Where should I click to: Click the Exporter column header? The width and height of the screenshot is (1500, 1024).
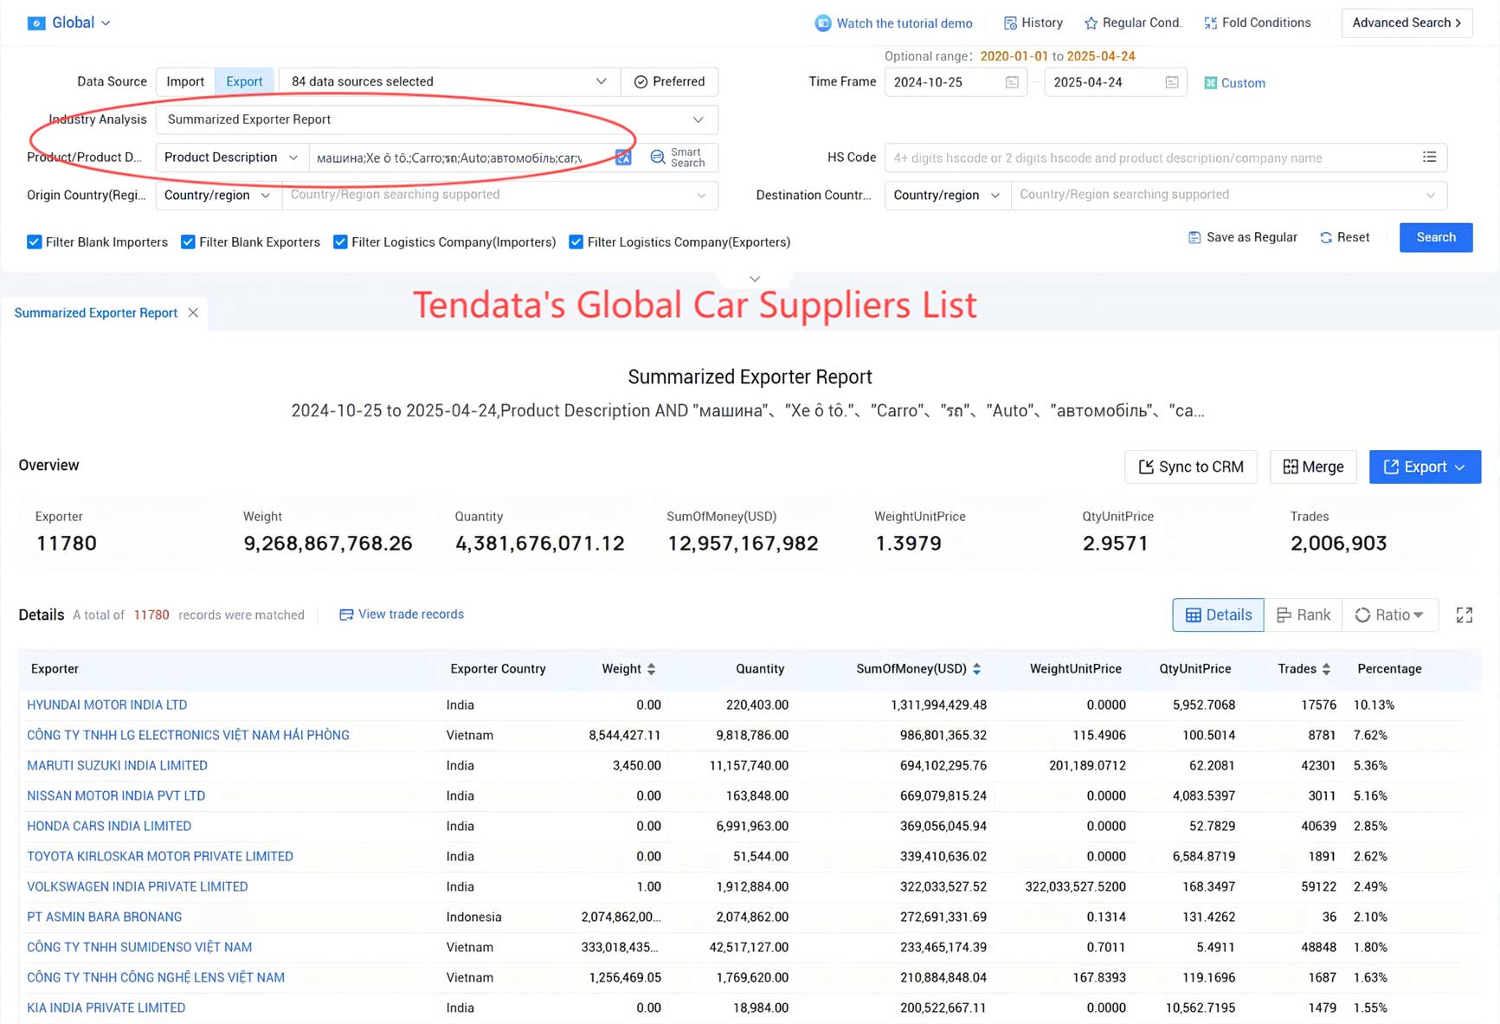tap(55, 669)
